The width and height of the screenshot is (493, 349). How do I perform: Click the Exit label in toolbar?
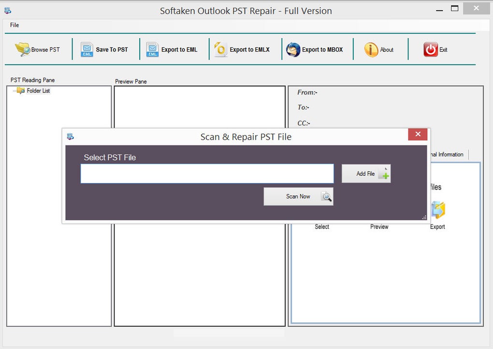coord(443,50)
